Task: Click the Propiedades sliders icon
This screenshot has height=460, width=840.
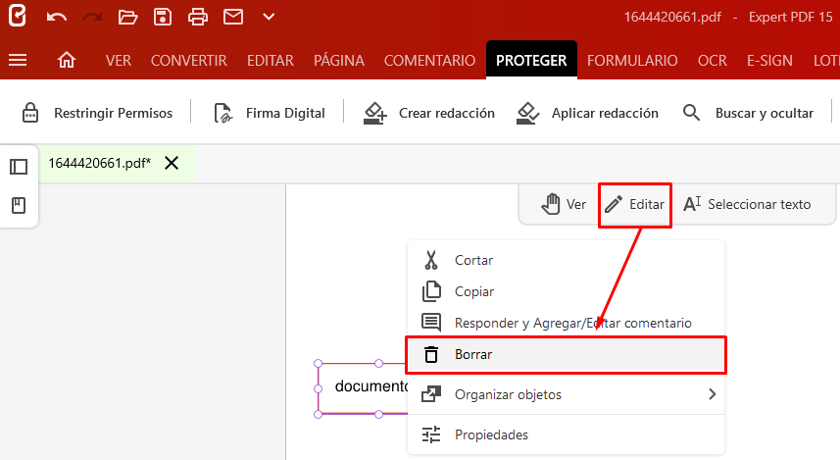Action: 430,434
